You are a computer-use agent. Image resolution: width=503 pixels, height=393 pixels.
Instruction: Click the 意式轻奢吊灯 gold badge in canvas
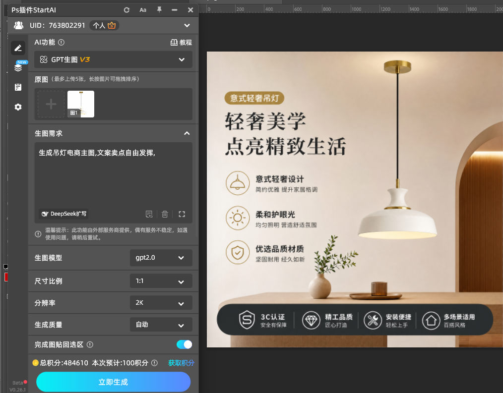(x=254, y=98)
